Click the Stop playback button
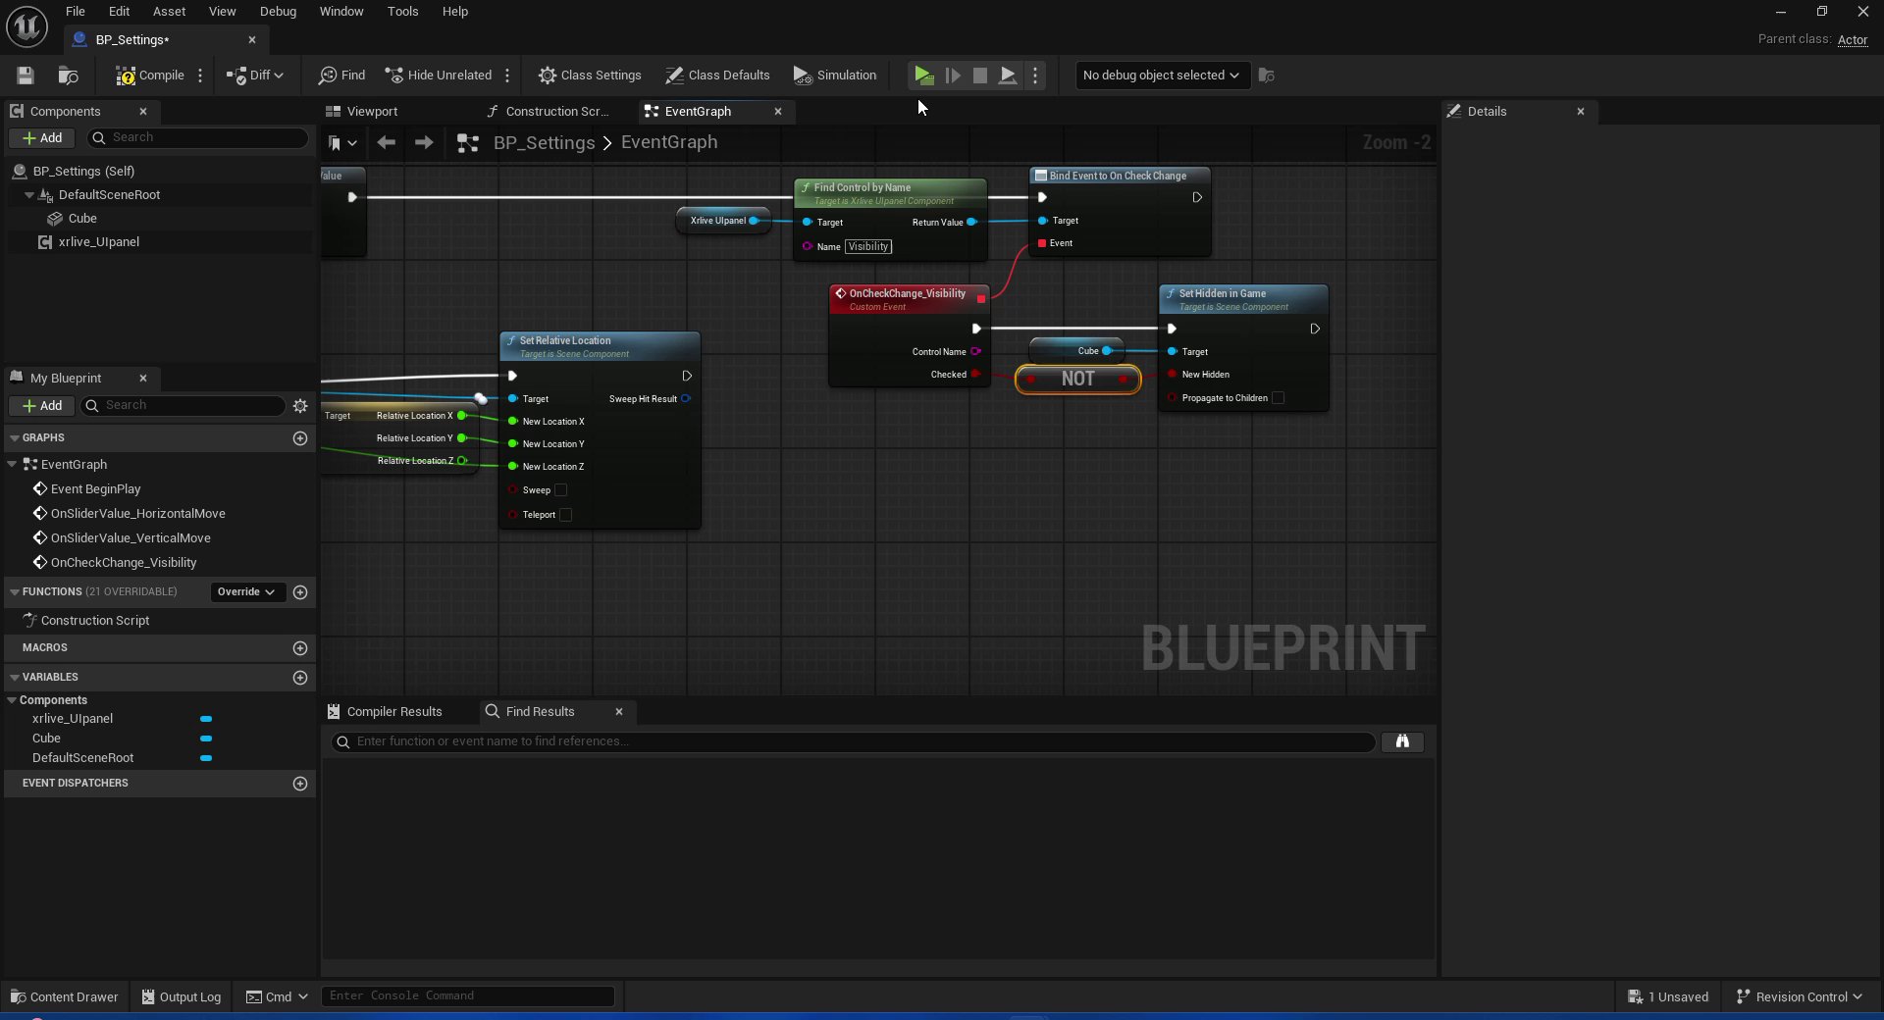1884x1020 pixels. (979, 76)
